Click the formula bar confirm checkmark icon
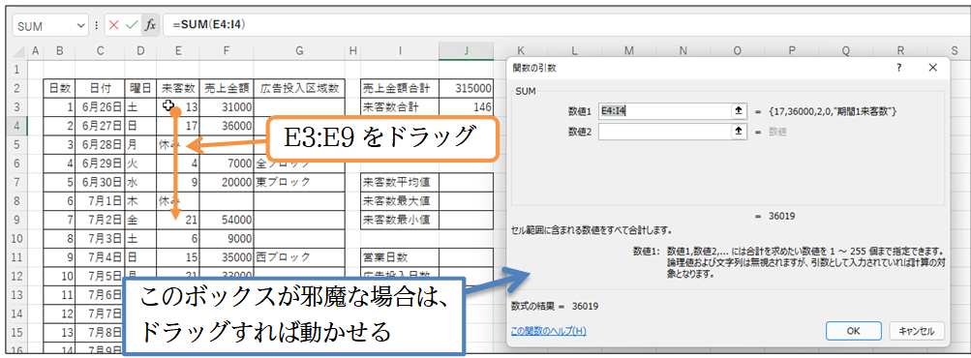This screenshot has width=971, height=358. point(132,25)
